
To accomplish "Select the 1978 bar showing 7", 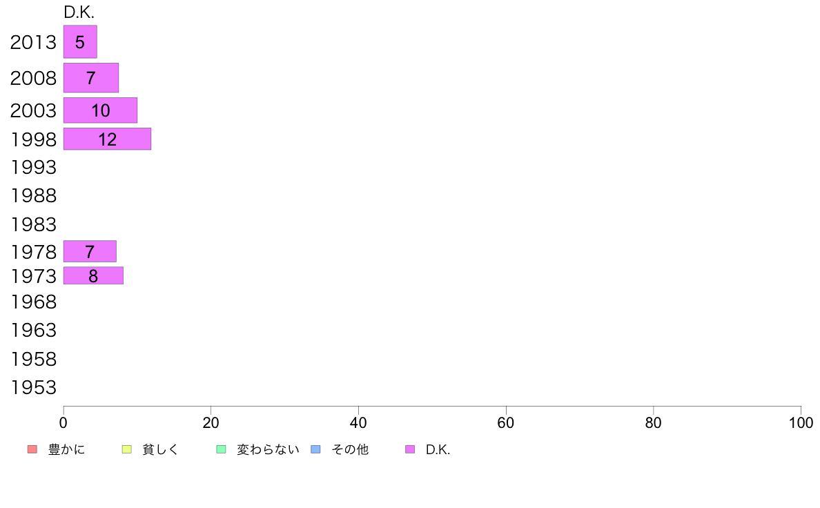I will 90,252.
